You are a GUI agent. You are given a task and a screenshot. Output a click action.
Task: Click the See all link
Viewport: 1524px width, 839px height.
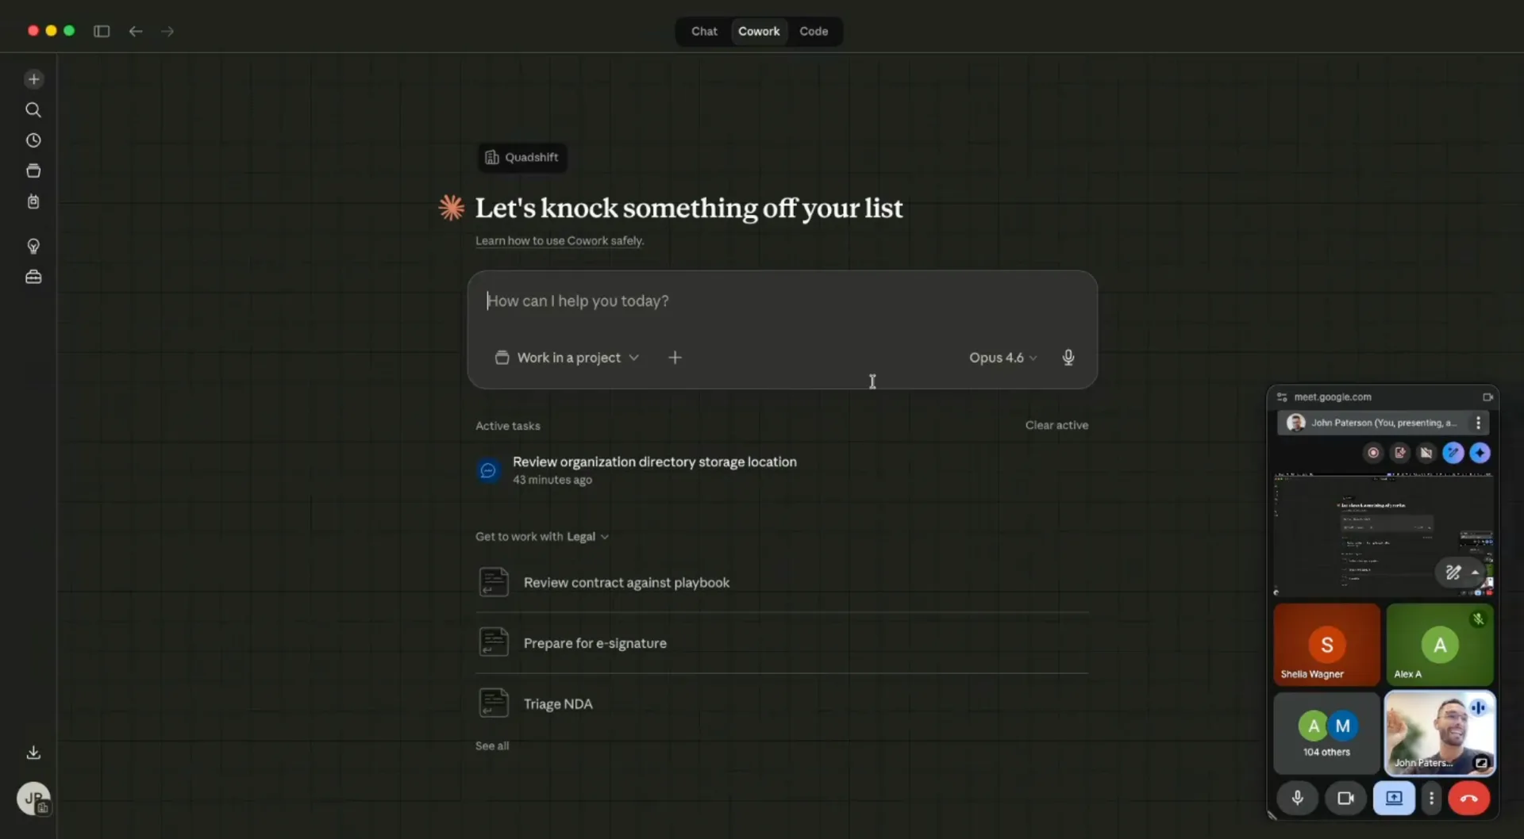pyautogui.click(x=492, y=746)
